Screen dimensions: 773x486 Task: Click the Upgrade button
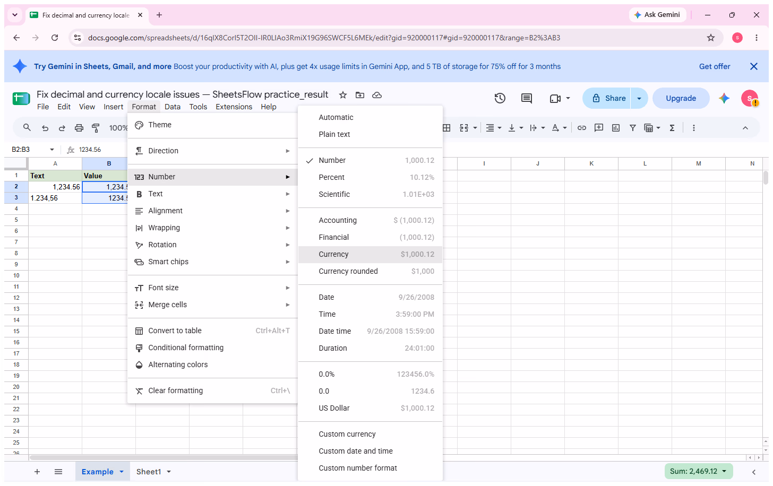[681, 98]
